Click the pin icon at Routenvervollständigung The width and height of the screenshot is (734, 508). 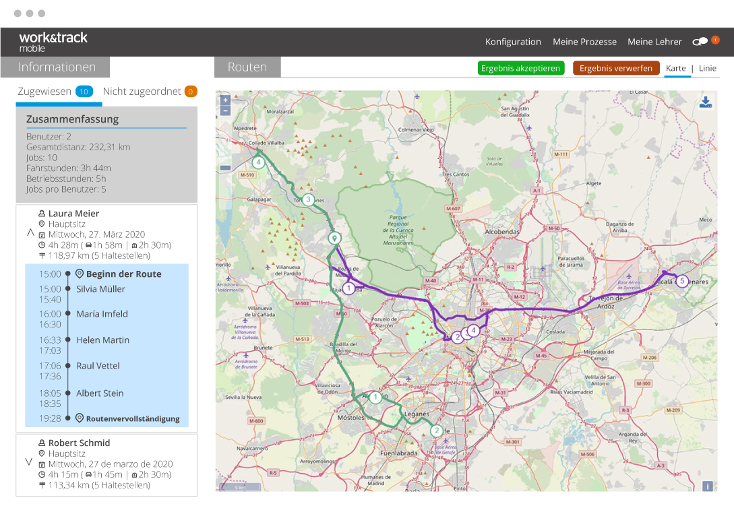pyautogui.click(x=80, y=418)
